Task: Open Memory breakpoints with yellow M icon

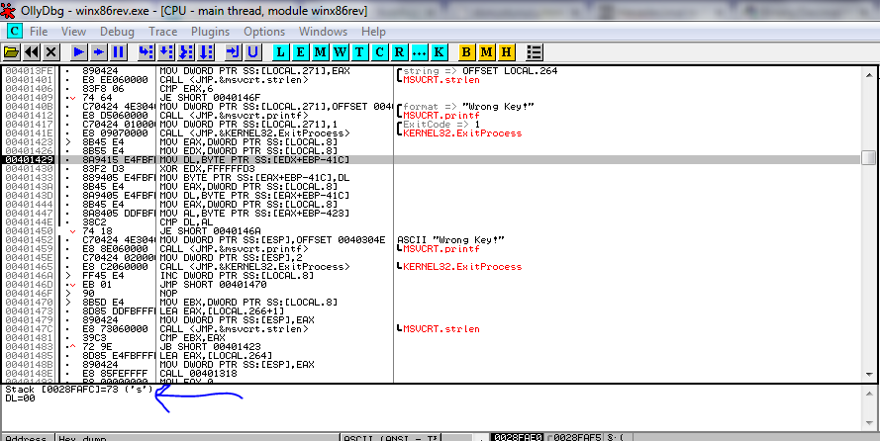Action: (487, 52)
